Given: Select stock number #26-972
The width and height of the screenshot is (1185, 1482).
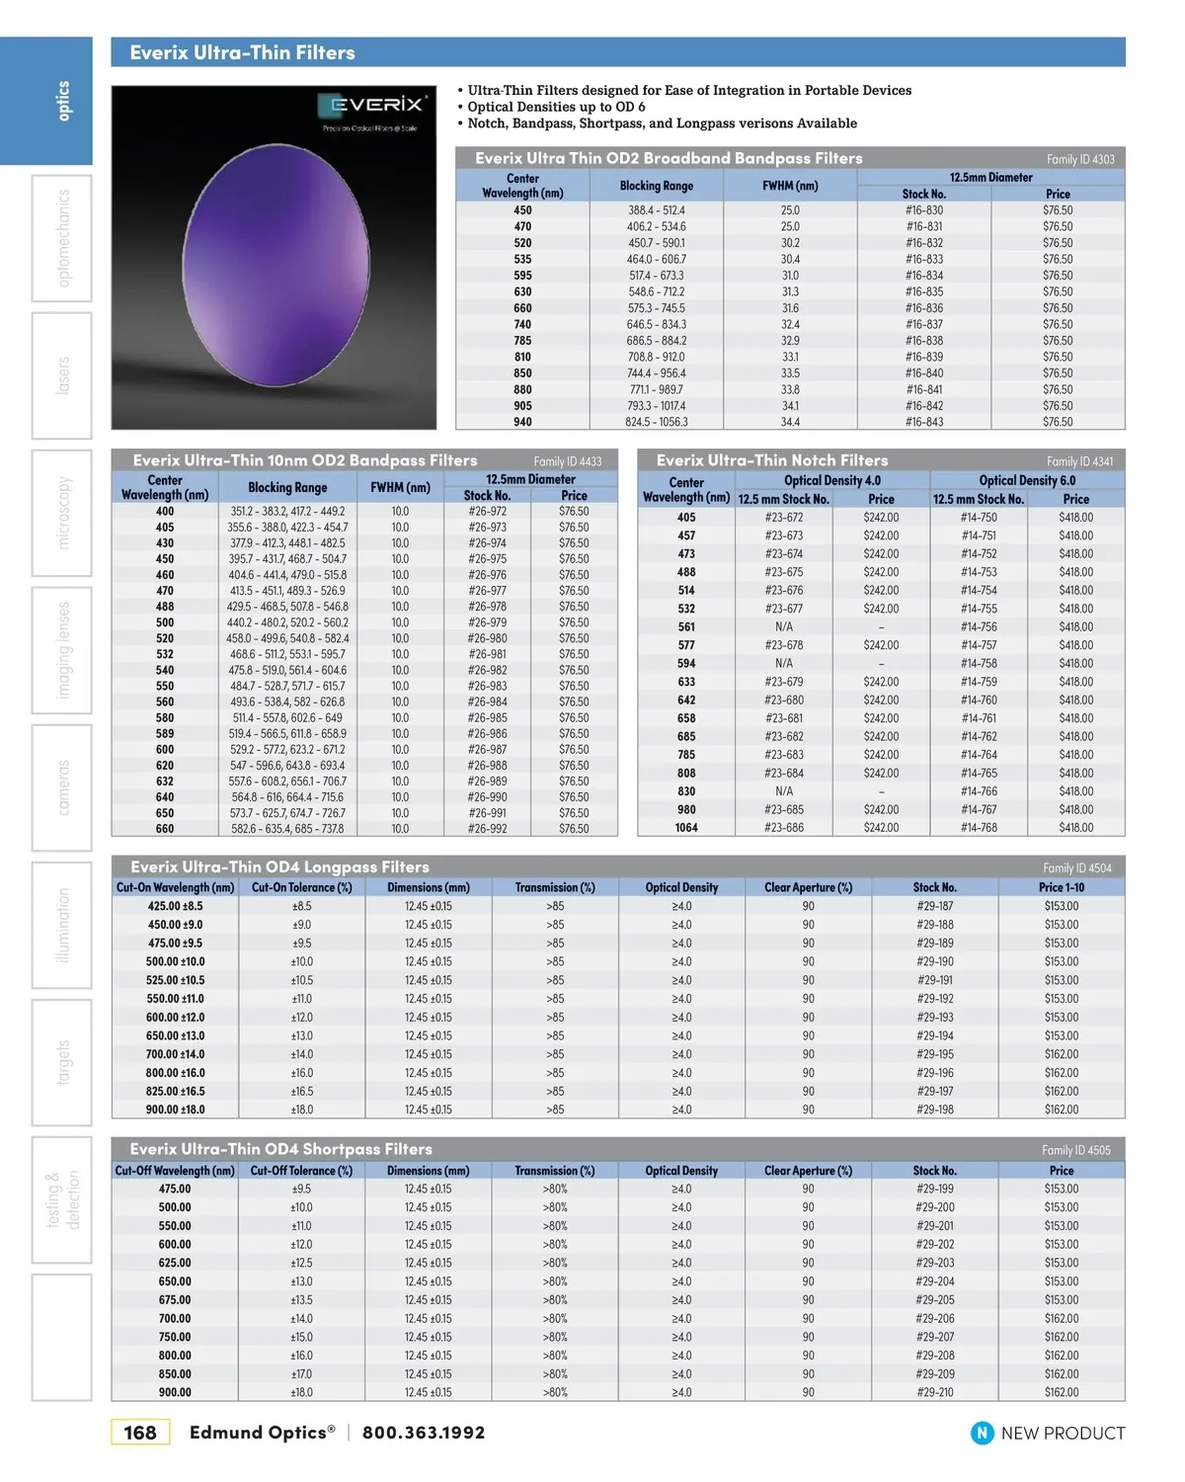Looking at the screenshot, I should tap(487, 512).
